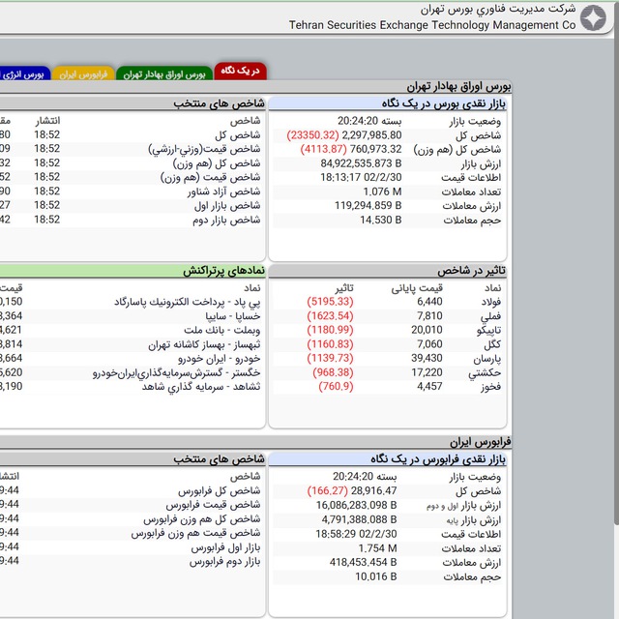Open symbol فولاد in index impact table

pyautogui.click(x=490, y=302)
